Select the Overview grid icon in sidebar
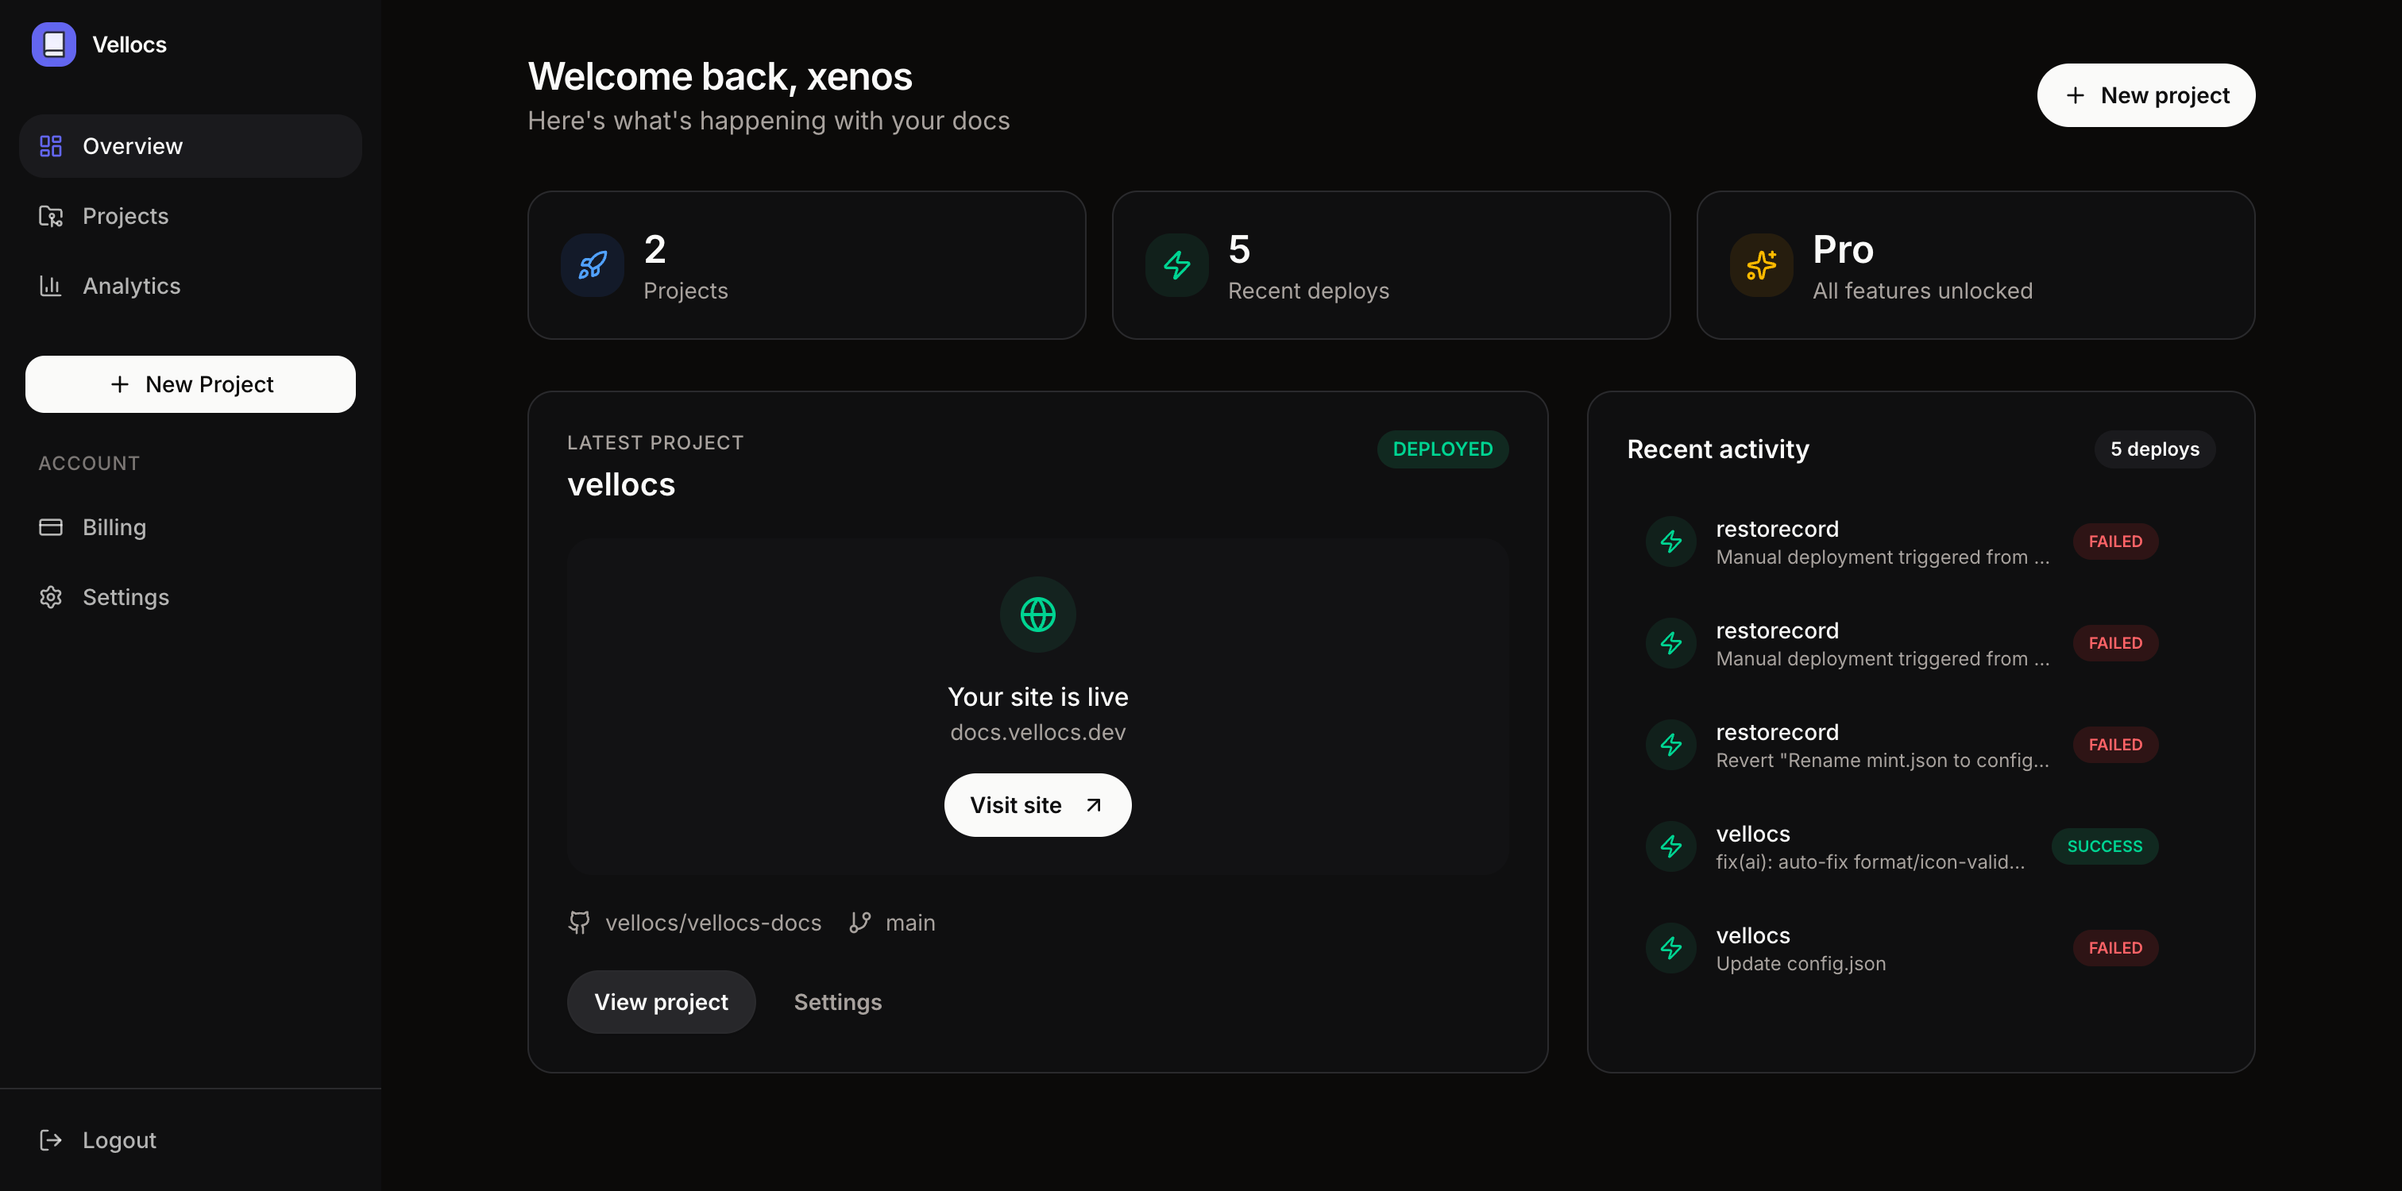 50,145
